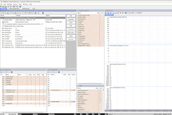Switch to the GRAPHLOG tab
The width and height of the screenshot is (172, 115).
click(26, 9)
